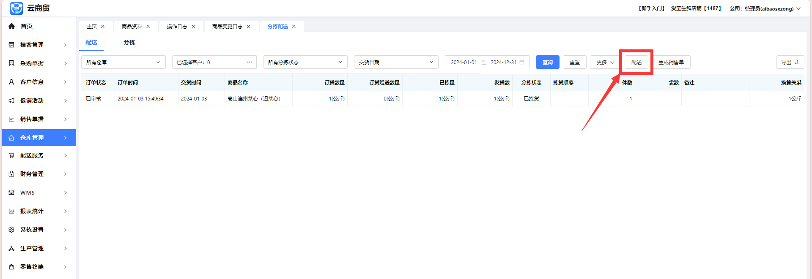This screenshot has height=279, width=812.
Task: Click the shopping cart icon for 配送服务
Action: [11, 156]
